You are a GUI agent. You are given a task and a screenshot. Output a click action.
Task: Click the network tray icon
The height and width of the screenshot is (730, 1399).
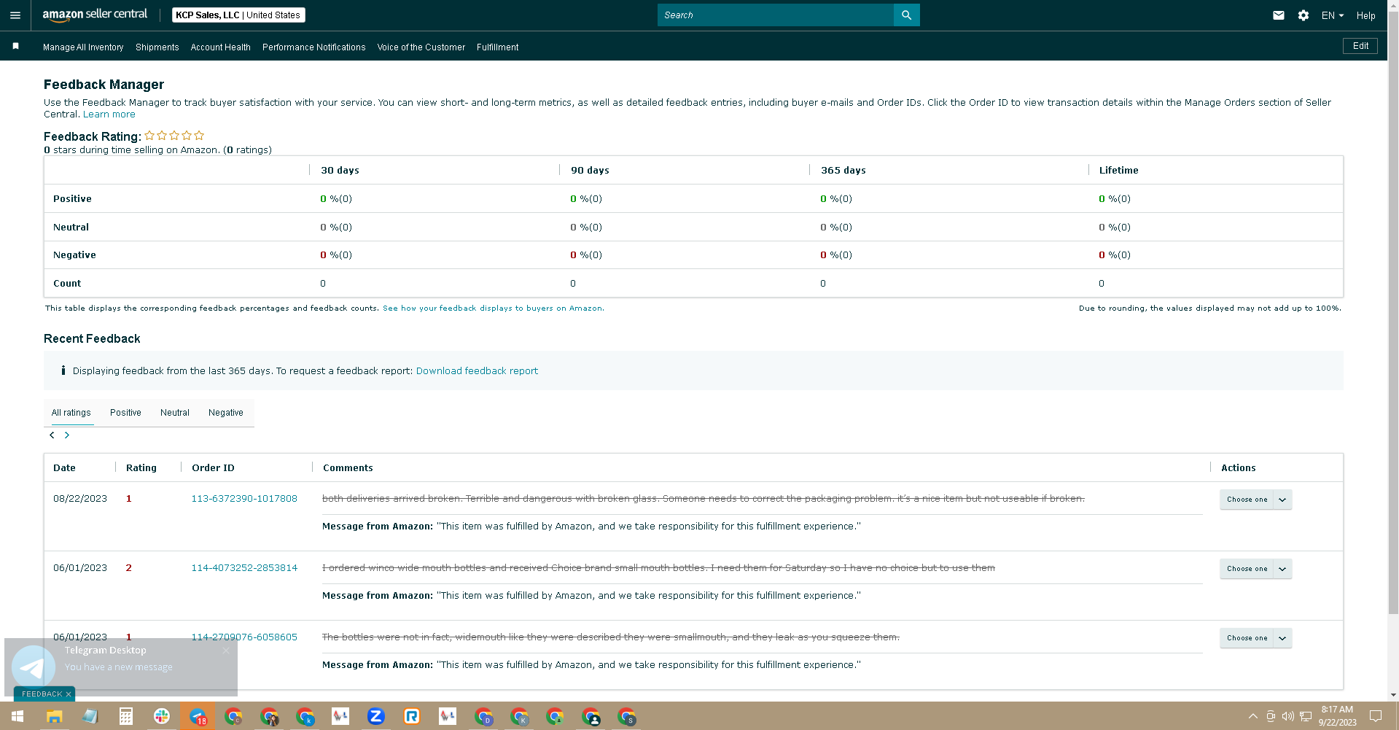coord(1306,716)
